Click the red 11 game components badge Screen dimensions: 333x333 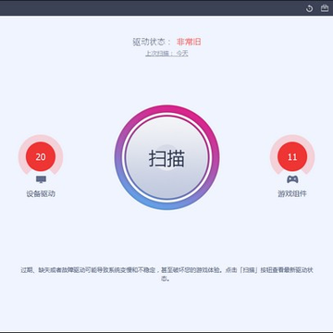pyautogui.click(x=292, y=156)
